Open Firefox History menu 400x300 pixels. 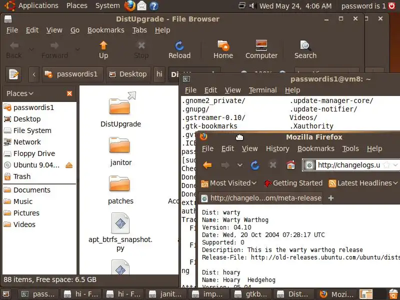[x=277, y=148]
